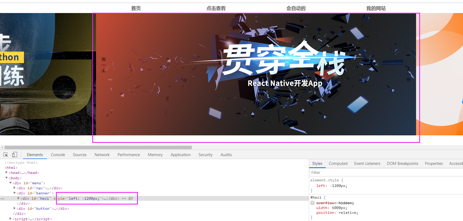Open the Audits tab
This screenshot has height=221, width=463.
226,155
